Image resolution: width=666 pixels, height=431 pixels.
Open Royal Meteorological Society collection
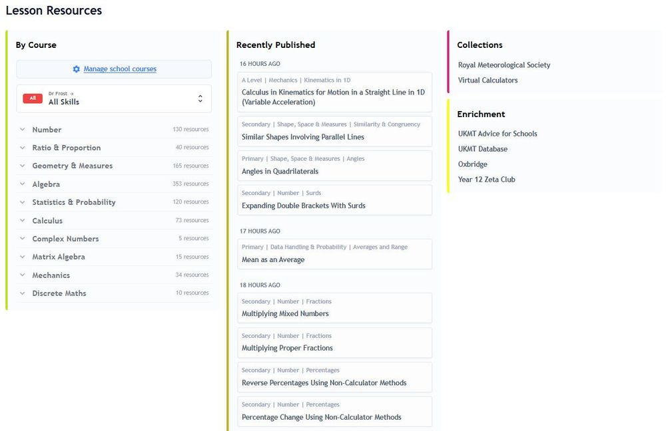[504, 65]
